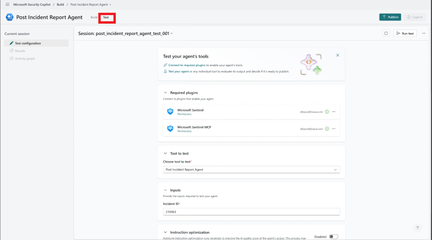
Task: Switch to the Build tab
Action: point(94,17)
